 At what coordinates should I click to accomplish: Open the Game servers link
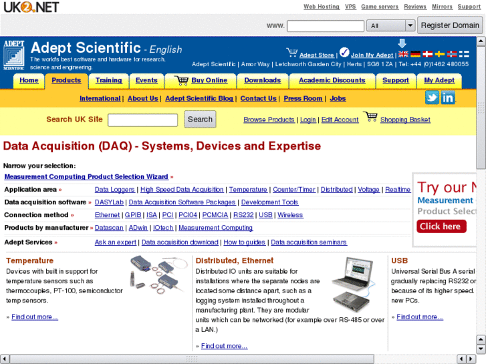click(x=380, y=7)
